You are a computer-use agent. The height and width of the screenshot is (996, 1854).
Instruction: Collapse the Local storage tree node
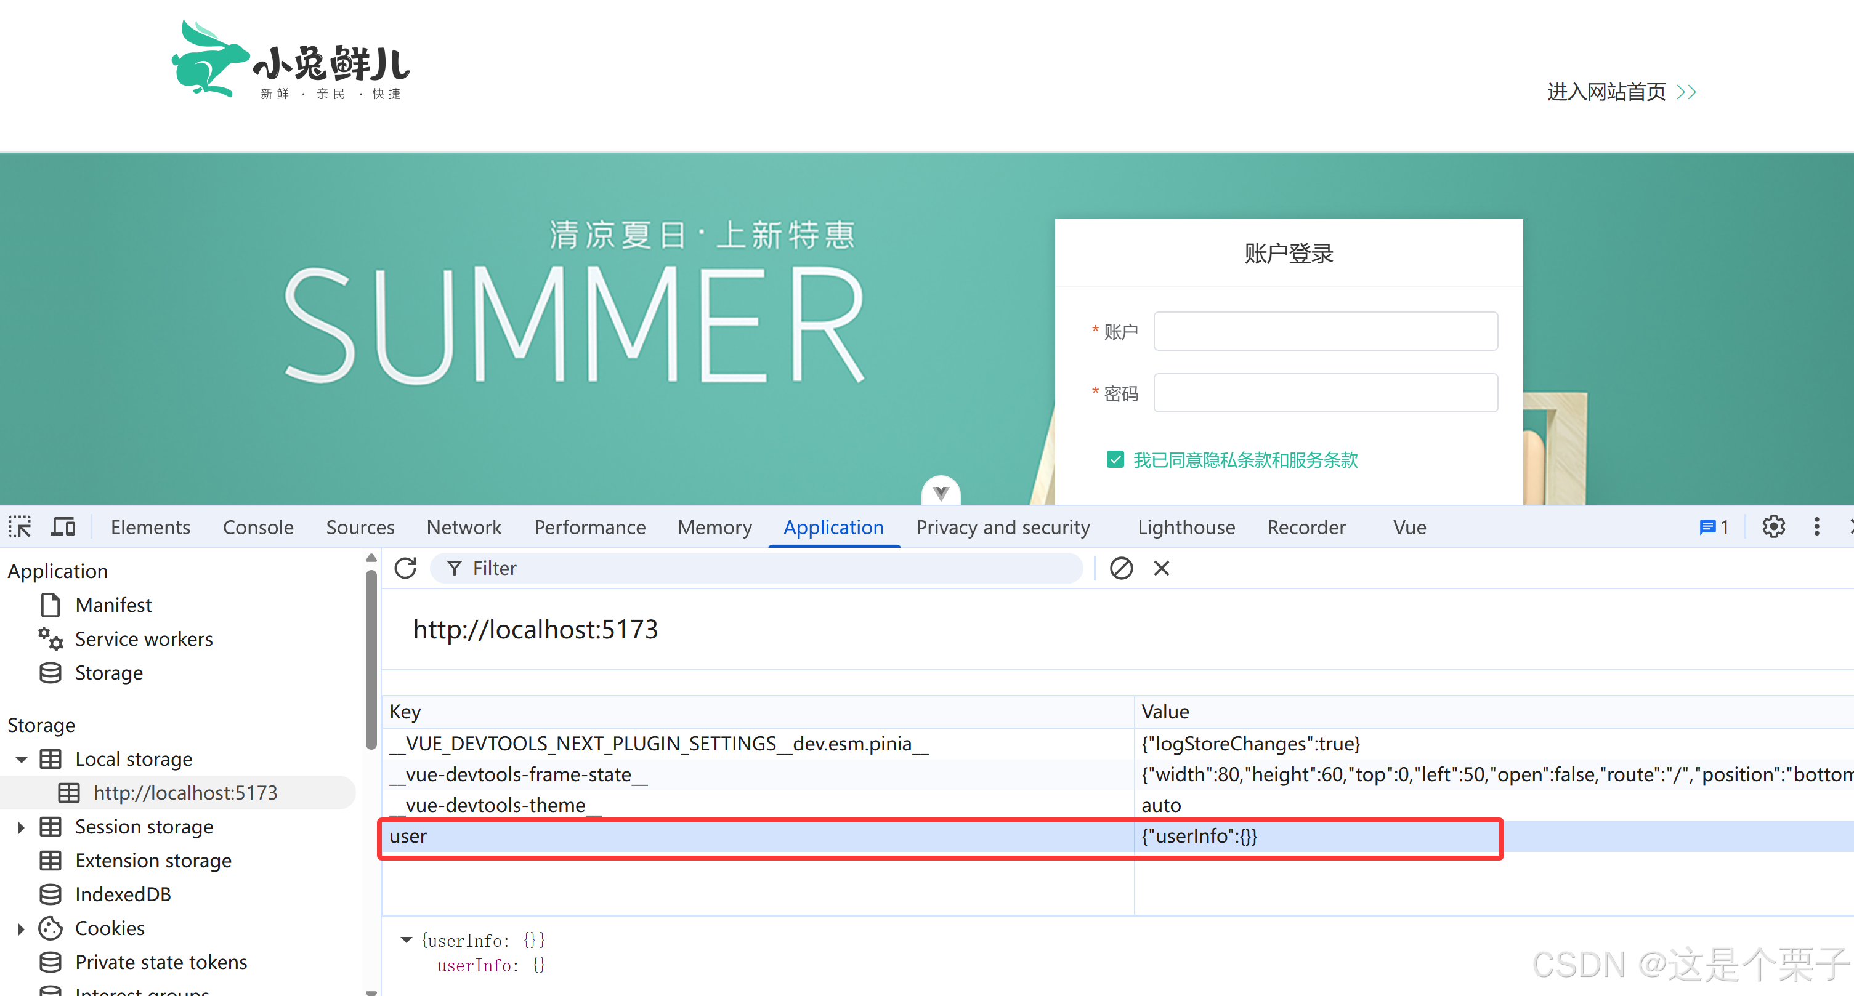tap(22, 760)
